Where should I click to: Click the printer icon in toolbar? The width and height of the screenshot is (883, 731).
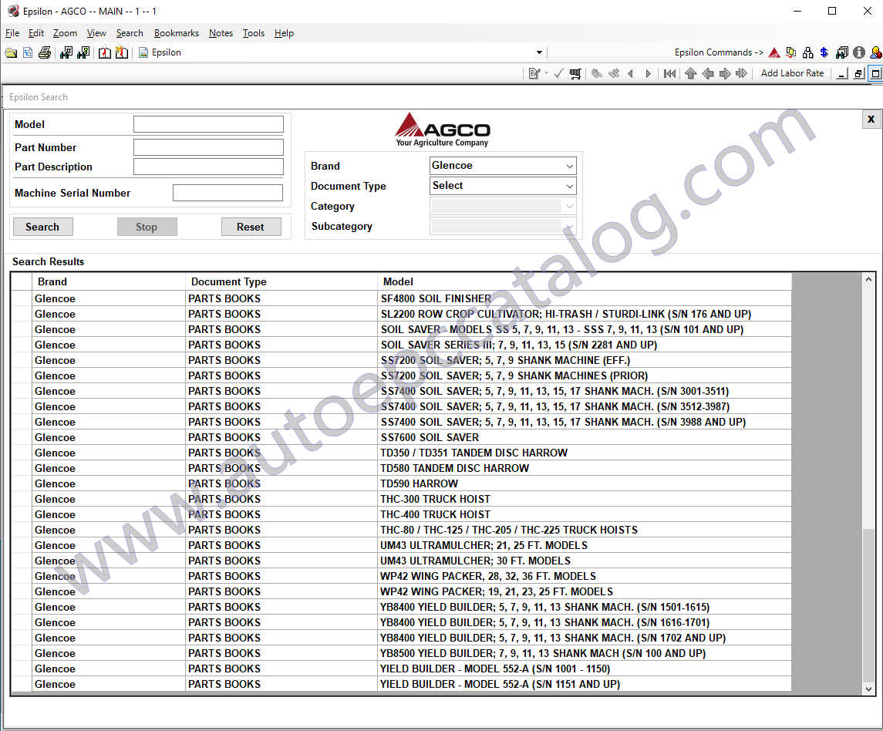pos(45,52)
